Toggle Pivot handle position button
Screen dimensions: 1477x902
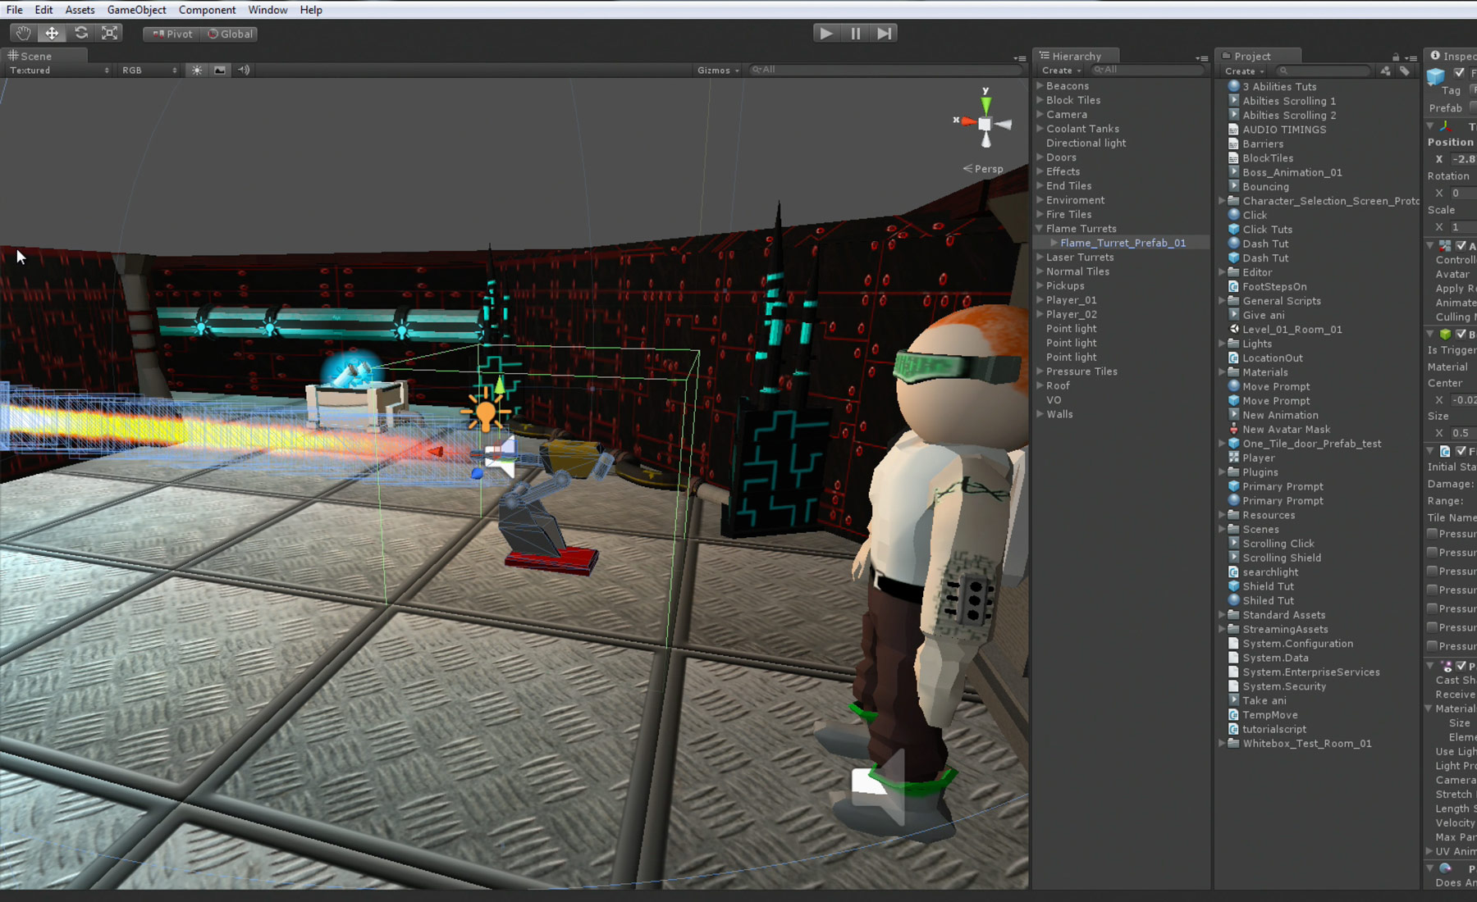[171, 34]
